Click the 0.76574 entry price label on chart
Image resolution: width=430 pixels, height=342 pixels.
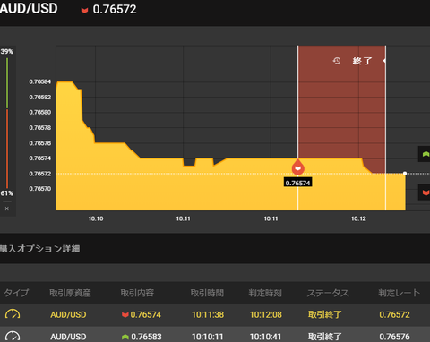tap(297, 183)
